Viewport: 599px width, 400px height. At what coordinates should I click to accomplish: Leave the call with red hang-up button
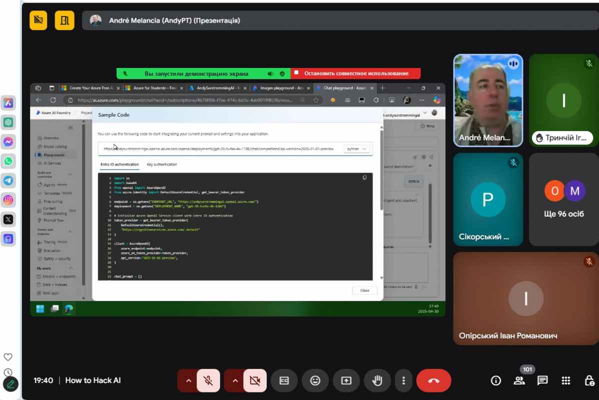click(x=433, y=380)
